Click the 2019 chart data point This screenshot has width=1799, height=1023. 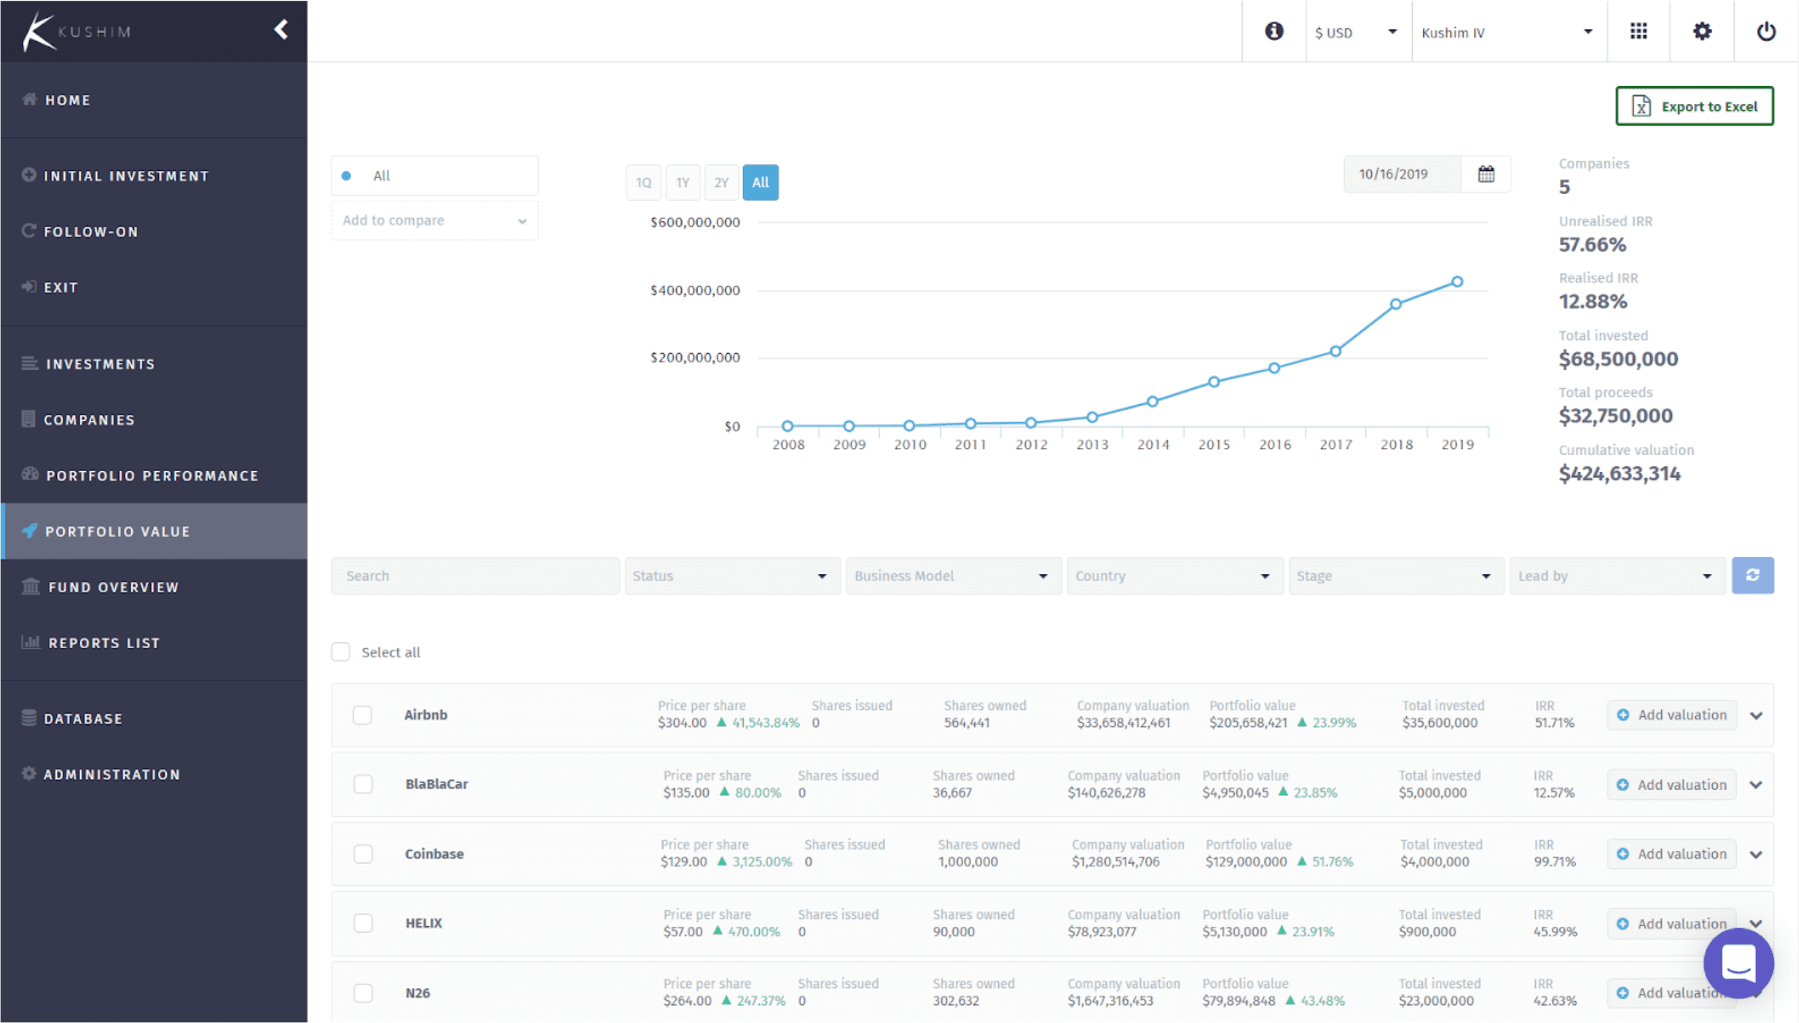[x=1457, y=282]
